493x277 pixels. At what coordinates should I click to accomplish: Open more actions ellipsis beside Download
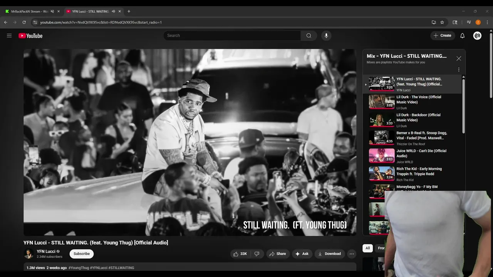click(351, 254)
